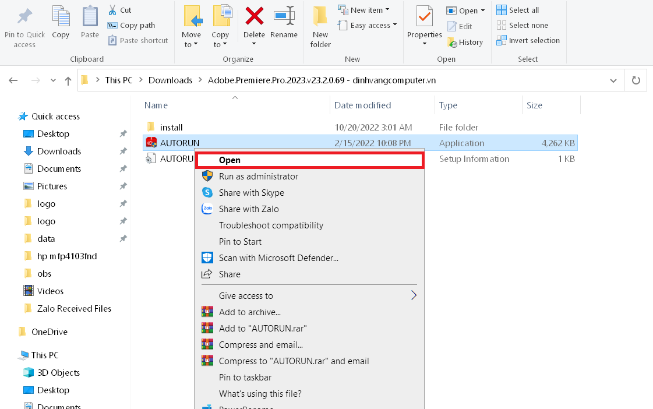Select Copy path in the ribbon
Image resolution: width=653 pixels, height=409 pixels.
[x=131, y=26]
